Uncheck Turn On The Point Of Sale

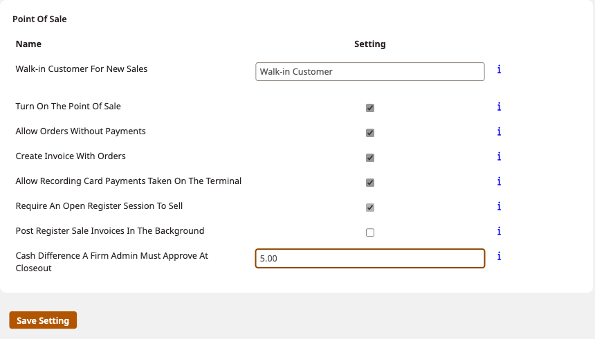[x=370, y=108]
